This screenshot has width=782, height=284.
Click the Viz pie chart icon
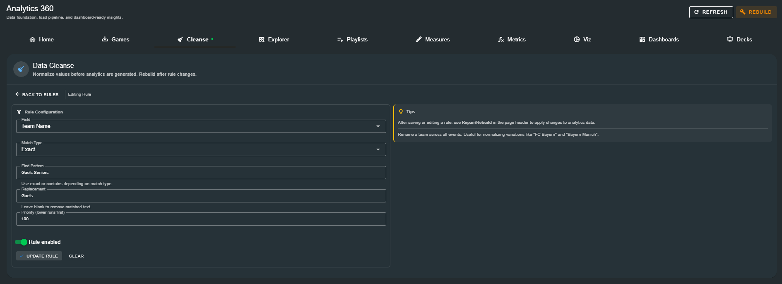(x=577, y=39)
